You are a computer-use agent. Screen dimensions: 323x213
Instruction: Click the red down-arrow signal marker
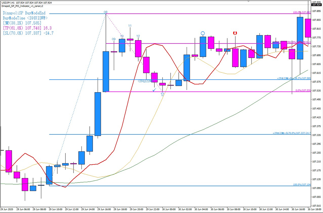pos(235,33)
